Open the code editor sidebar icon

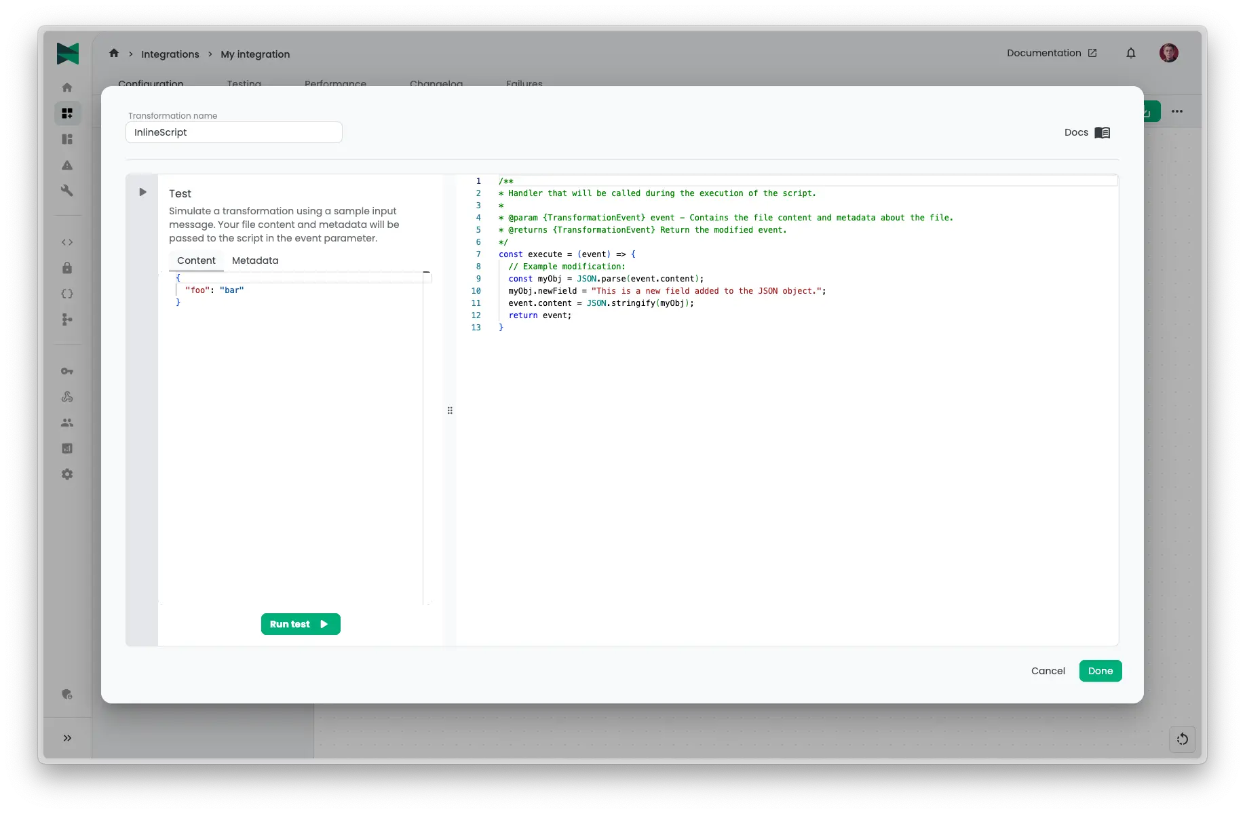tap(67, 242)
